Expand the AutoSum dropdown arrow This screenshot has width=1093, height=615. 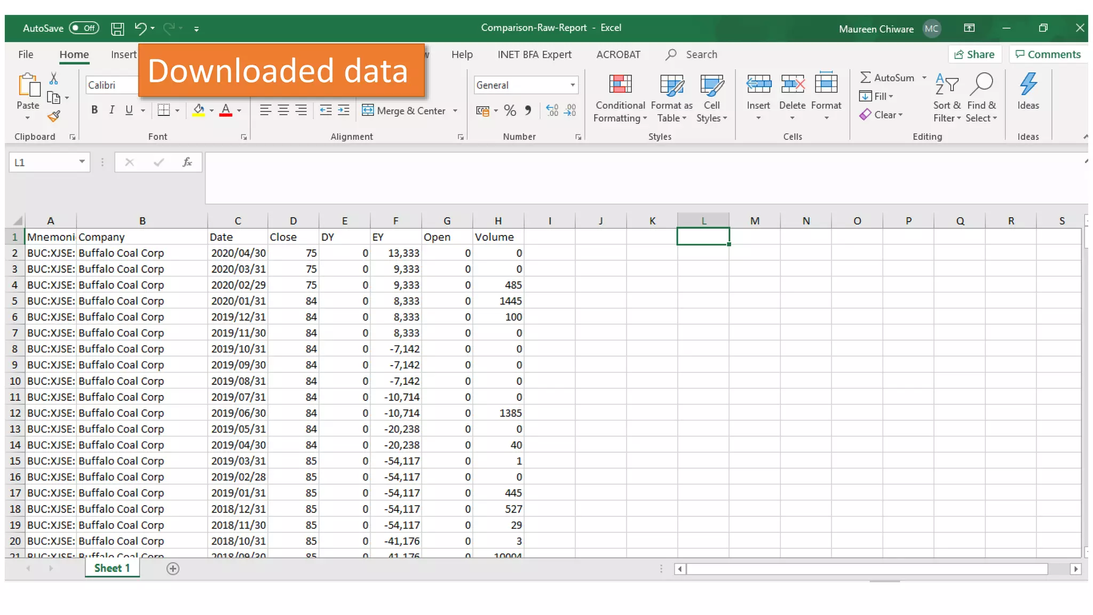924,78
